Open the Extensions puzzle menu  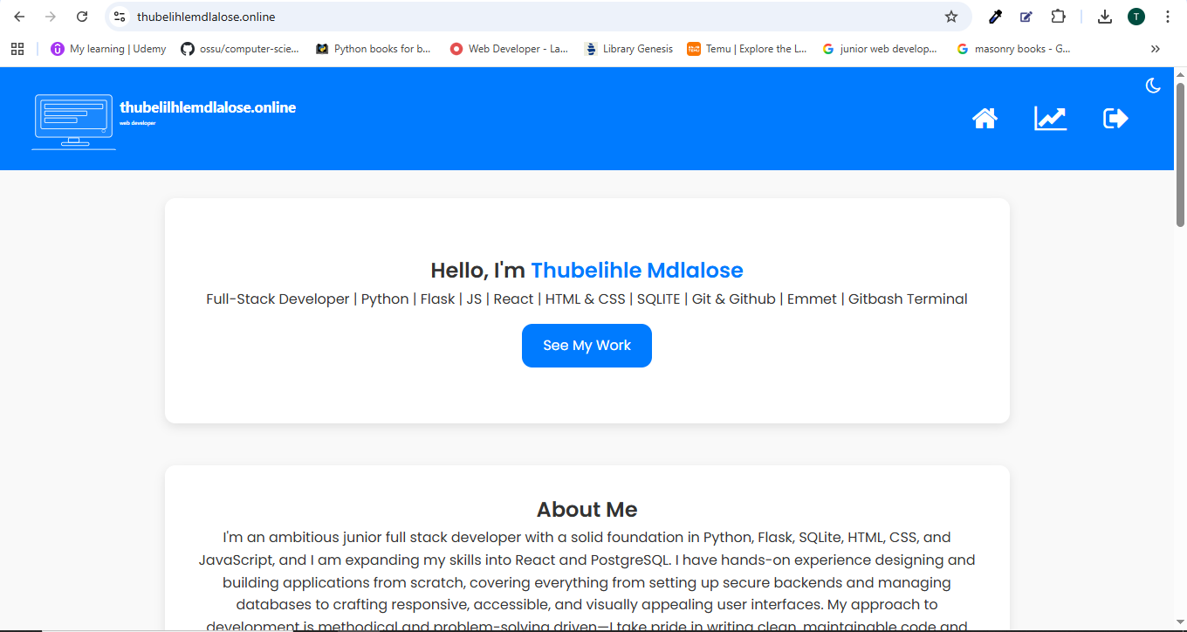1058,17
